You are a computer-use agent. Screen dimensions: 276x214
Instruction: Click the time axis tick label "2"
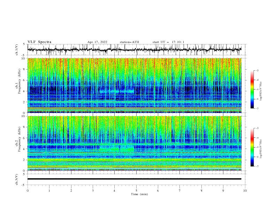pyautogui.click(x=71, y=191)
